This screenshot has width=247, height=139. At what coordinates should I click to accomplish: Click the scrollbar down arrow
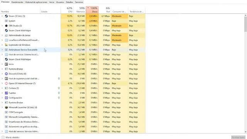pos(245,132)
